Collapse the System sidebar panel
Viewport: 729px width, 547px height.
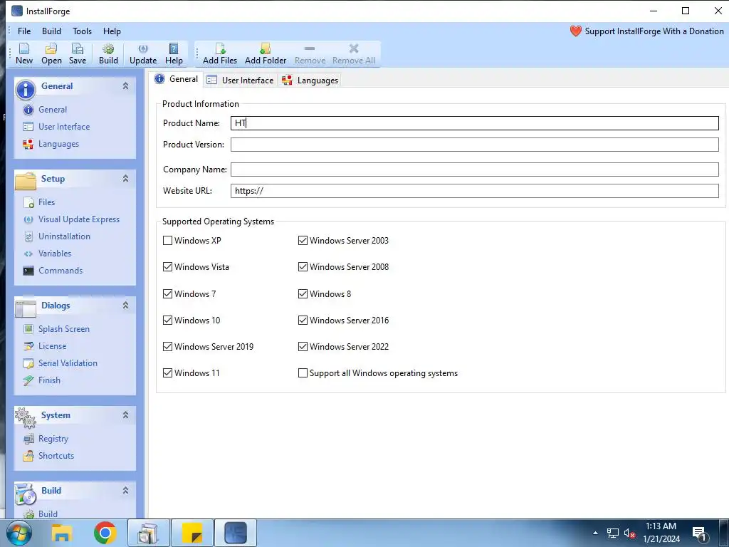(125, 415)
